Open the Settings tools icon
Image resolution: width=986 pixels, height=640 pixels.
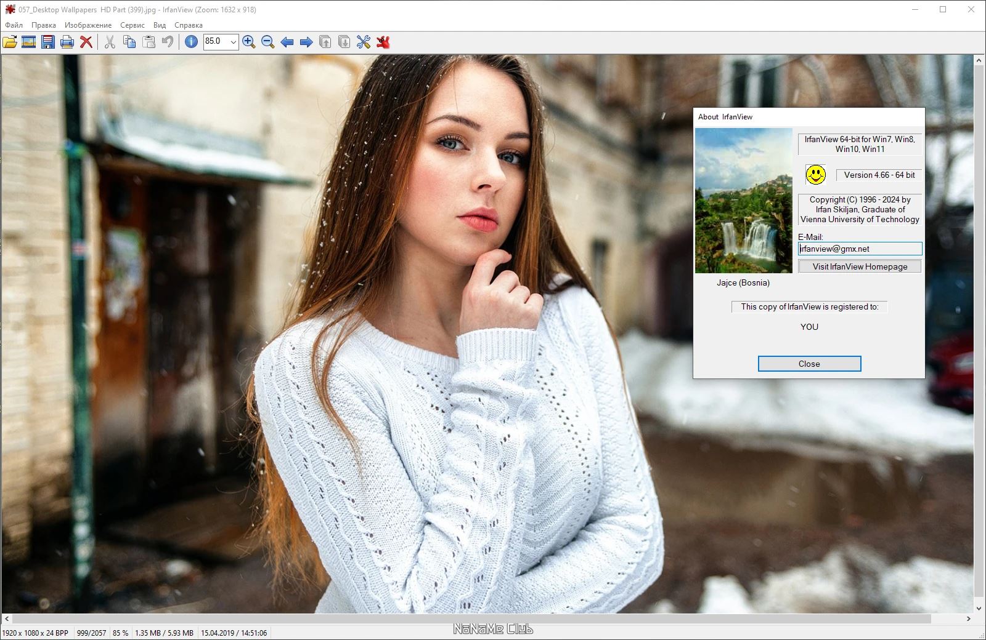coord(364,42)
